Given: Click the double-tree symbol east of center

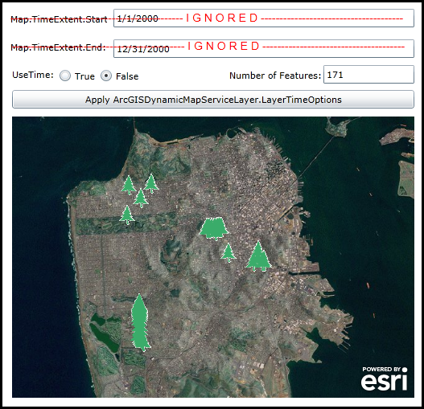Looking at the screenshot, I should [258, 256].
